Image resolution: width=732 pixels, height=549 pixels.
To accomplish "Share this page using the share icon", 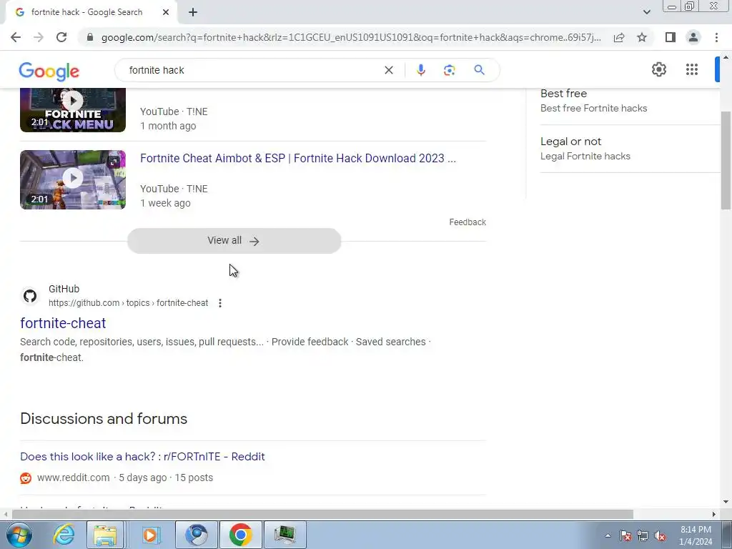I will [x=619, y=37].
